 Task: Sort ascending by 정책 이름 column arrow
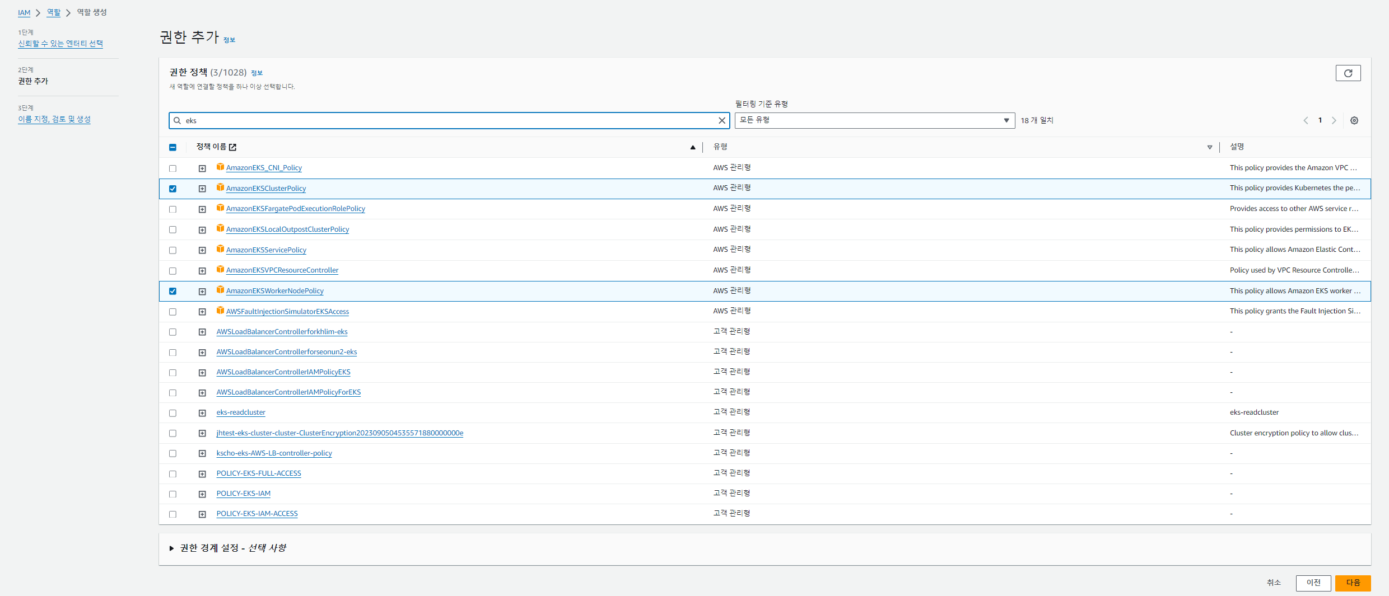(693, 147)
